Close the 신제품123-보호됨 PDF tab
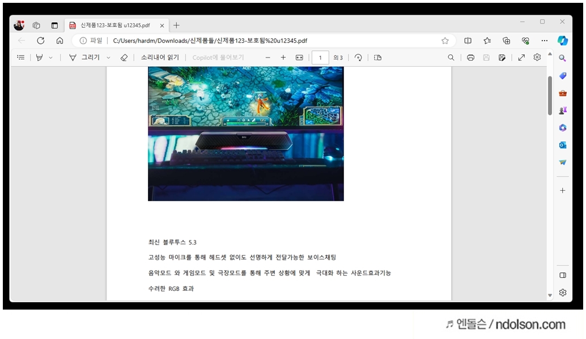 tap(162, 25)
